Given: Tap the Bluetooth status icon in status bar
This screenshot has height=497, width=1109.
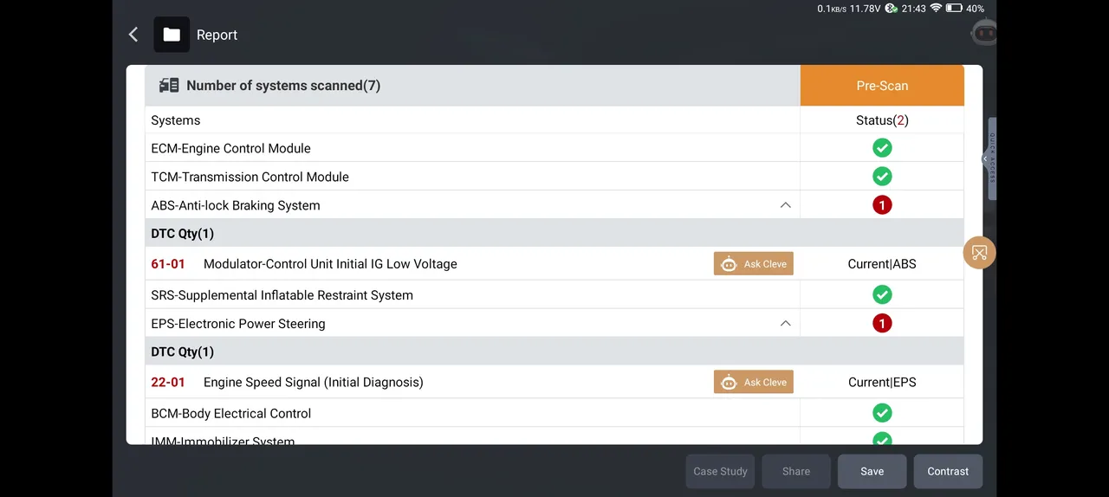Looking at the screenshot, I should 892,9.
